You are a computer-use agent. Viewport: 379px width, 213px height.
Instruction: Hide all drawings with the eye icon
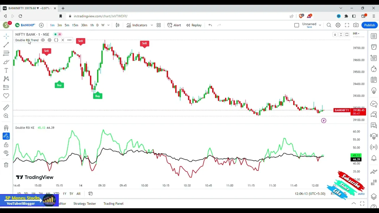click(6, 153)
